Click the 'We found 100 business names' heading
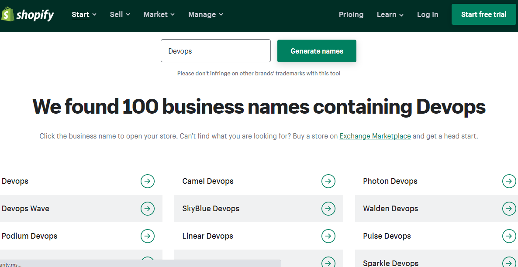This screenshot has height=267, width=518. pyautogui.click(x=259, y=106)
